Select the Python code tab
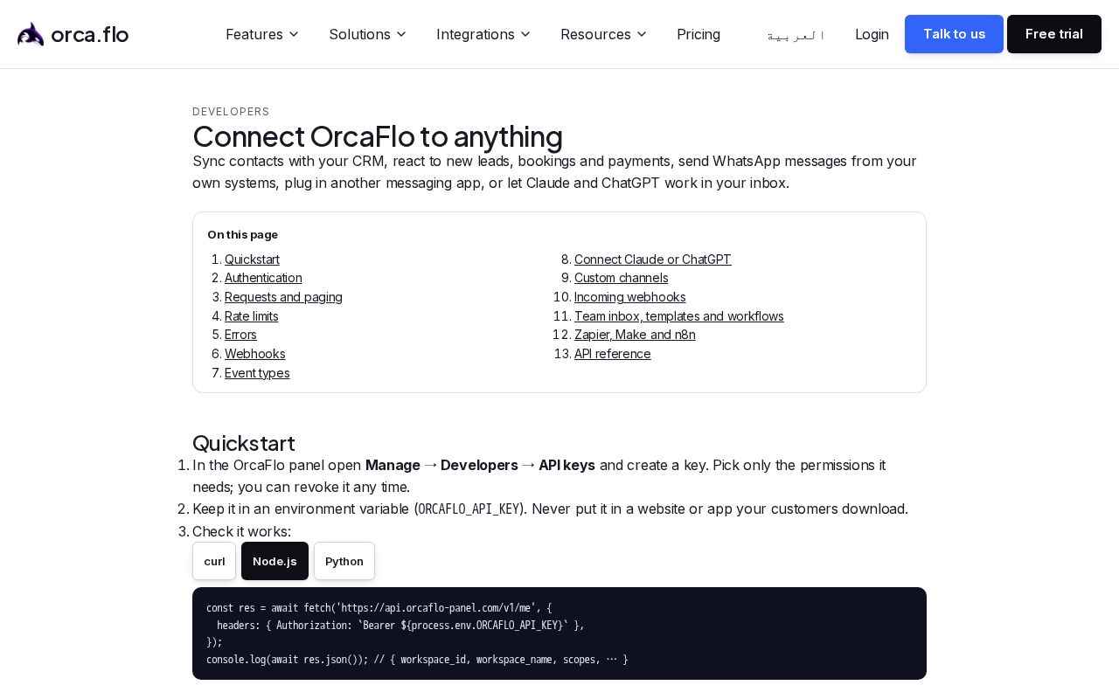1119x699 pixels. pos(344,561)
